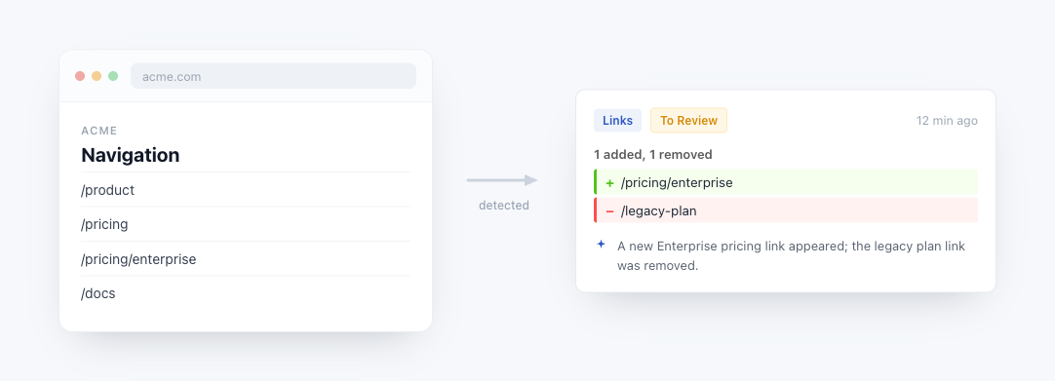Click the 12 min ago timestamp
Image resolution: width=1055 pixels, height=381 pixels.
(947, 121)
